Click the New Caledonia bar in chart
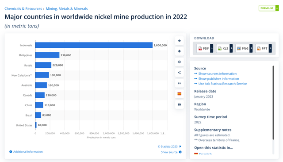 click(x=42, y=75)
